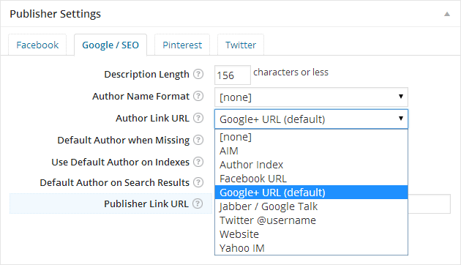Pick Website from the dropdown list
The width and height of the screenshot is (461, 265).
311,234
